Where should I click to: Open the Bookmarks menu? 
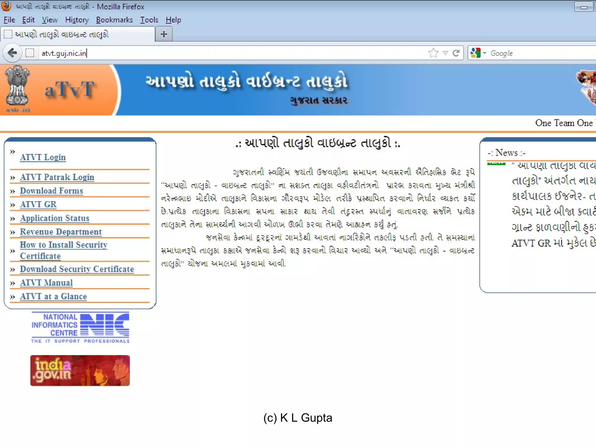[x=114, y=20]
